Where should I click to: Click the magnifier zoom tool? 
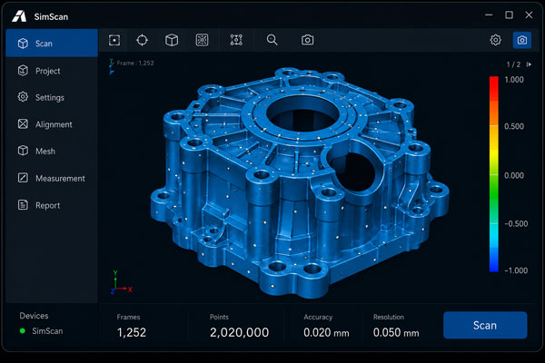tap(272, 40)
